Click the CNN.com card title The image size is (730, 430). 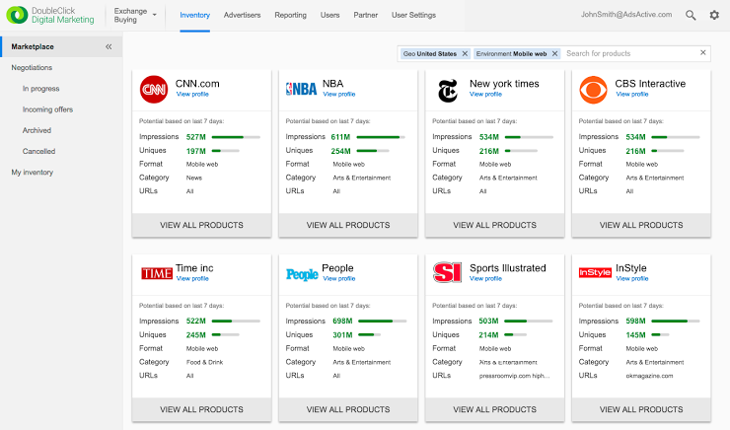click(x=197, y=84)
